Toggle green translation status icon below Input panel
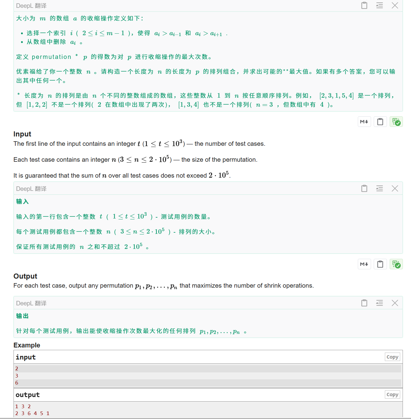The image size is (411, 419). coord(396,264)
